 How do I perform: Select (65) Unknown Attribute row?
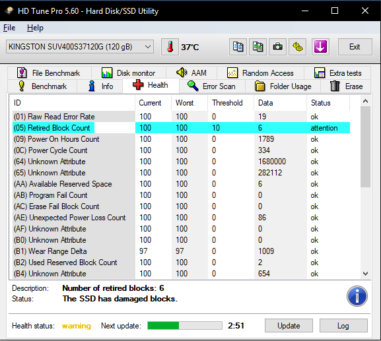click(182, 173)
